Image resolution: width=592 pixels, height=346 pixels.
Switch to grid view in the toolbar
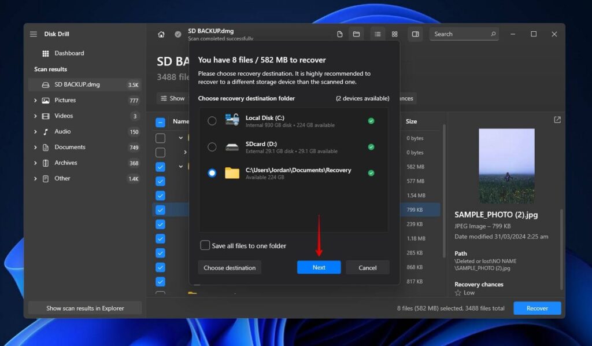395,34
